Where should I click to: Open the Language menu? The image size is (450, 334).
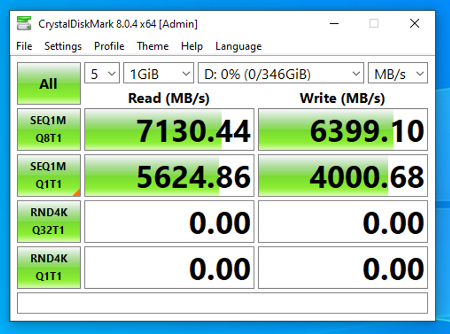pyautogui.click(x=238, y=46)
